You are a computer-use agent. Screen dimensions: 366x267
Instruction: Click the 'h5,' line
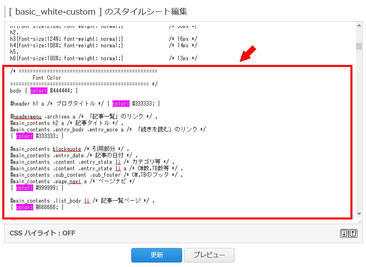pyautogui.click(x=14, y=52)
